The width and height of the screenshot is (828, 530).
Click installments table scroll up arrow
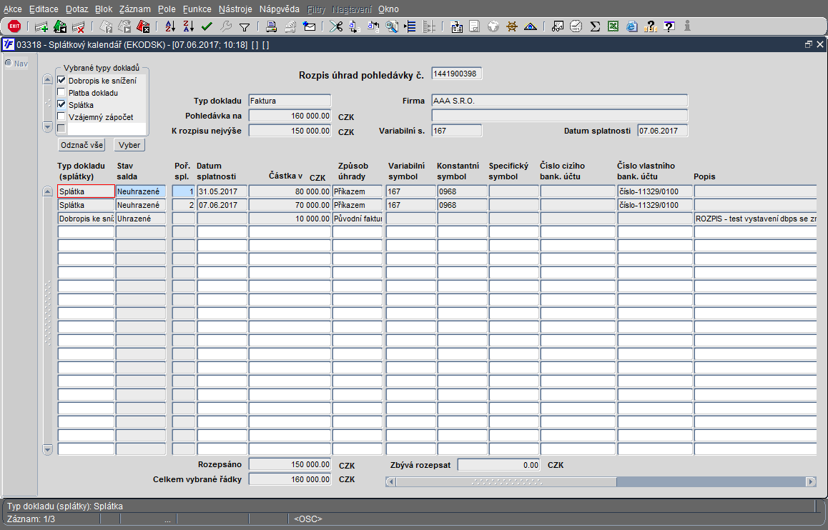coord(47,191)
